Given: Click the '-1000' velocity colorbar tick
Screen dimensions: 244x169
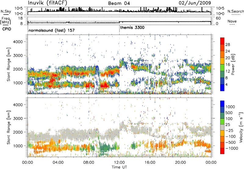Looking at the screenshot, I should 231,148.
